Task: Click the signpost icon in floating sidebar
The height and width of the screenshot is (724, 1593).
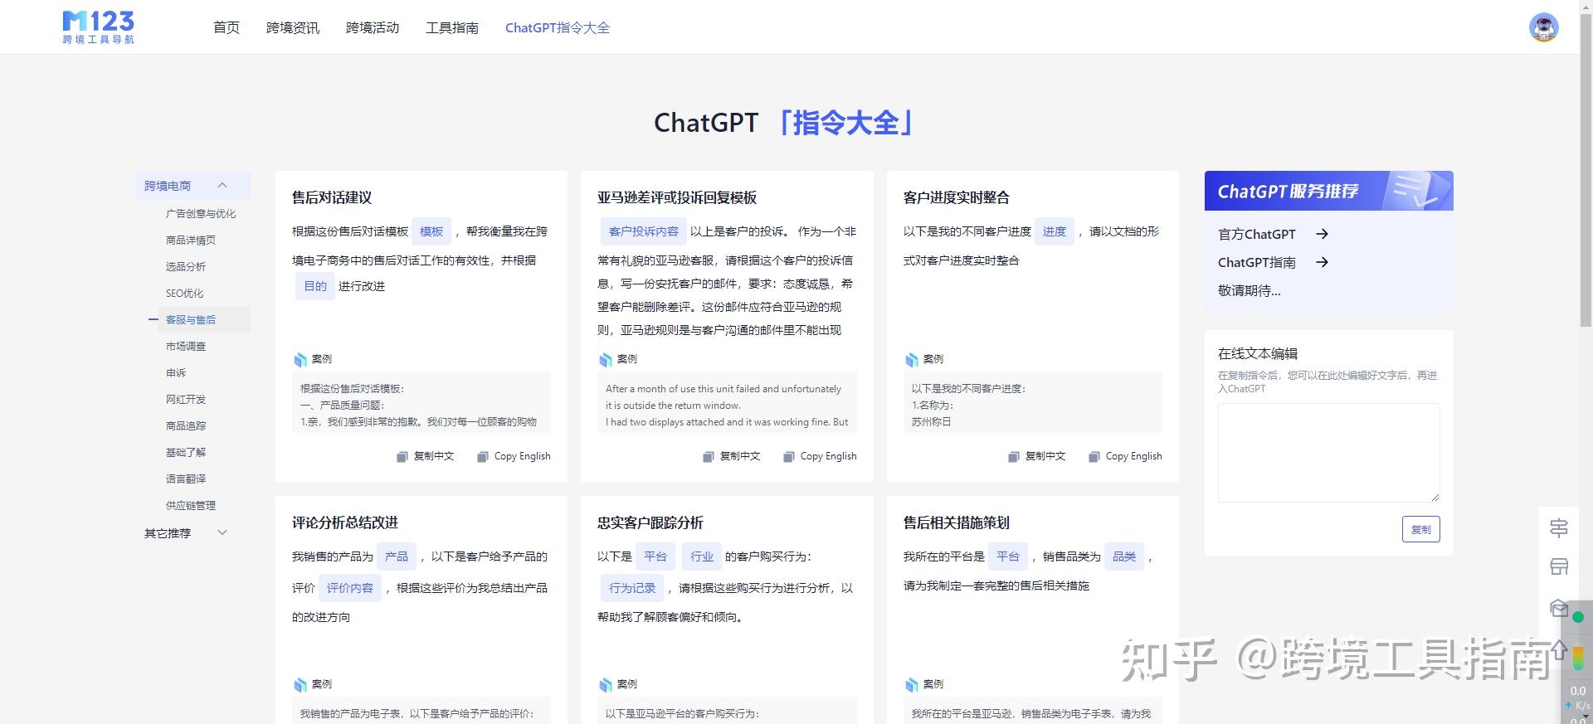Action: click(1559, 527)
